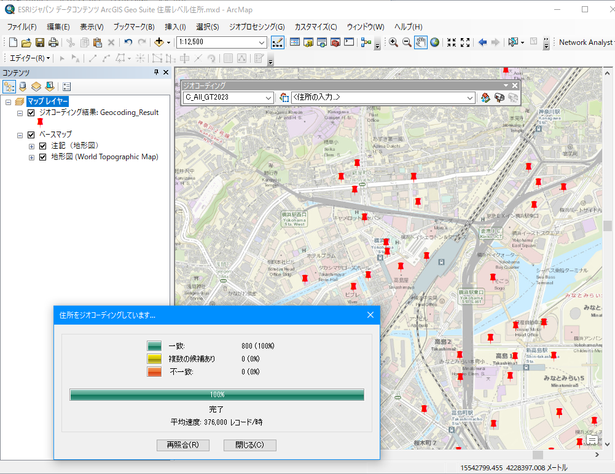Select the Zoom Out tool
The height and width of the screenshot is (474, 615).
(x=407, y=42)
